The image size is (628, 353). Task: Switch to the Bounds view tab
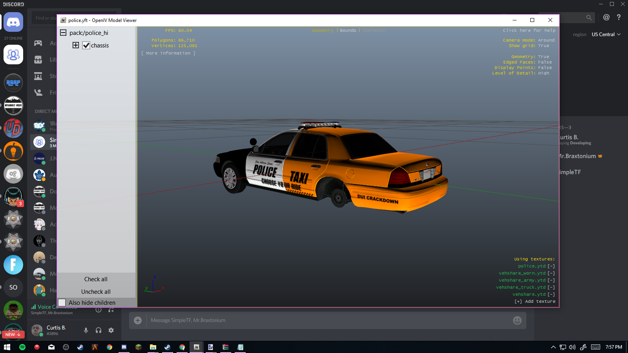(348, 31)
